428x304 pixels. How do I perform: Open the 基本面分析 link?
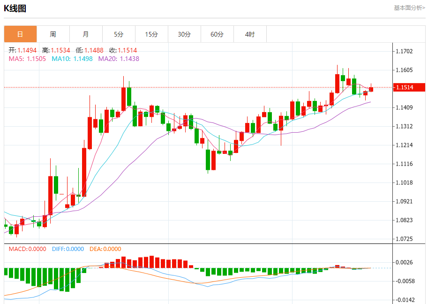point(409,8)
